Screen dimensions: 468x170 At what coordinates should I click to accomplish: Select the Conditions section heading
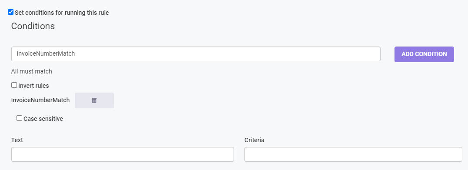[33, 26]
